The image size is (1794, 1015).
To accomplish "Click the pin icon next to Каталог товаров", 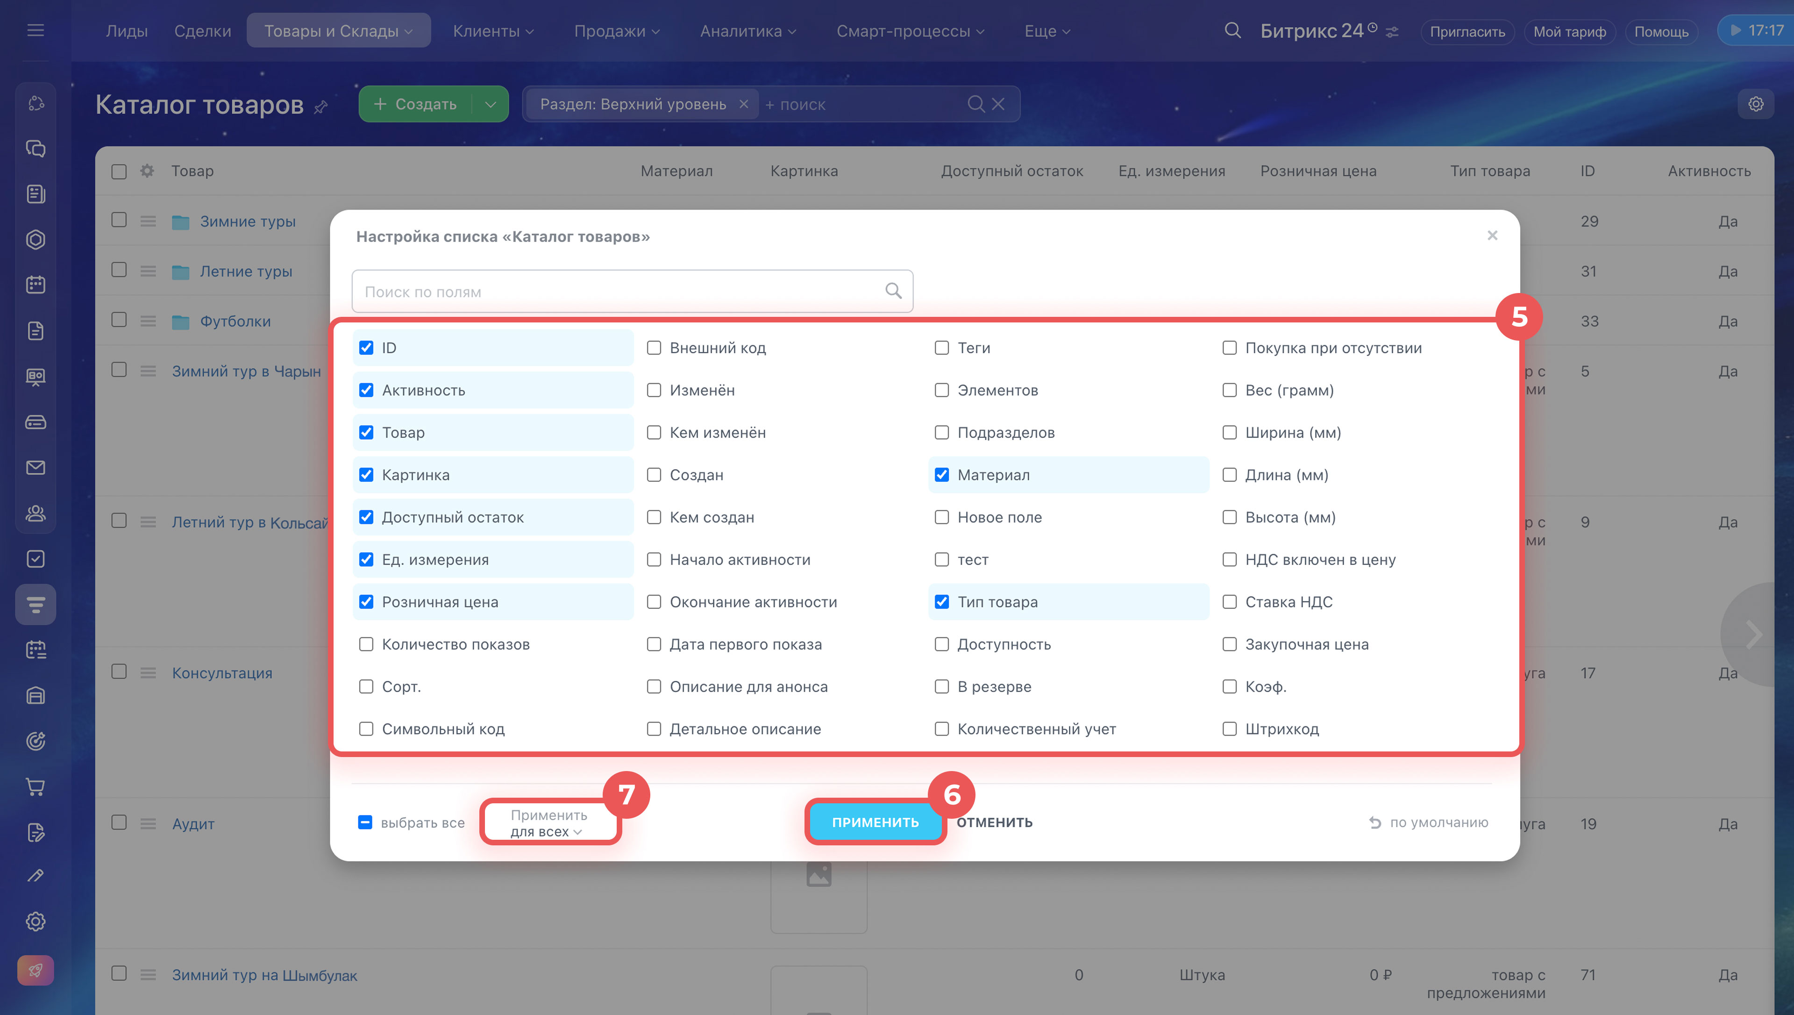I will tap(321, 107).
